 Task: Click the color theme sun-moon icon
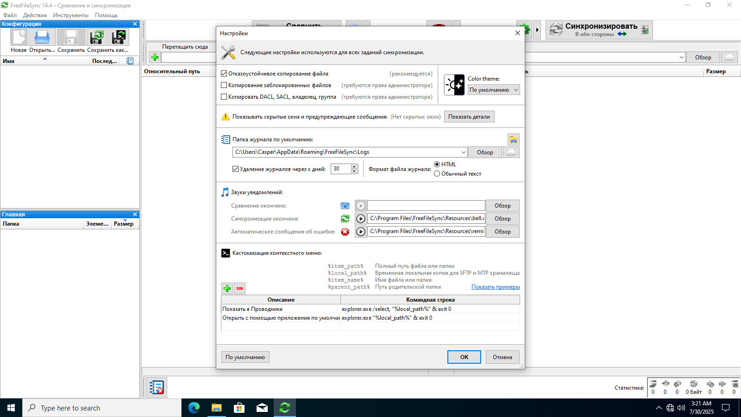(x=454, y=85)
